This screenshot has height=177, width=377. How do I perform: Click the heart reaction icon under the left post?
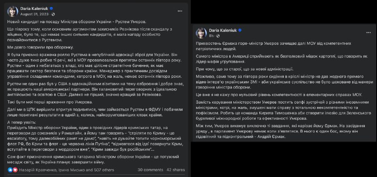15,170
